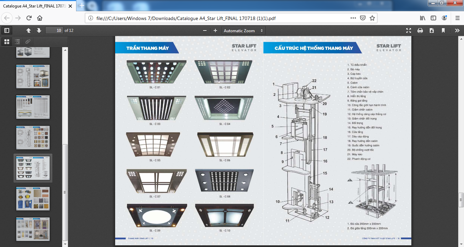This screenshot has height=247, width=464.
Task: Print the PDF document
Action: (420, 31)
